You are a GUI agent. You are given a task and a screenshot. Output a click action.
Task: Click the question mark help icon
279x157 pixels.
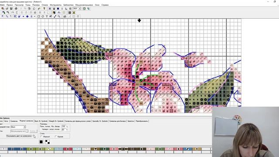(x=44, y=9)
